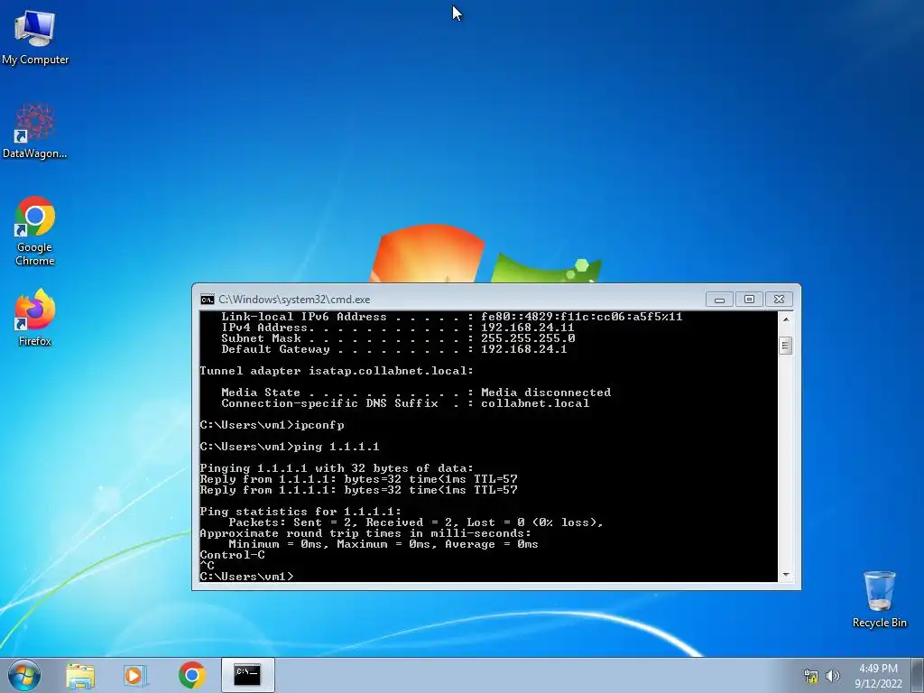Click the Subnet Mask 255.255.255.0 line
The height and width of the screenshot is (693, 924).
pos(398,338)
